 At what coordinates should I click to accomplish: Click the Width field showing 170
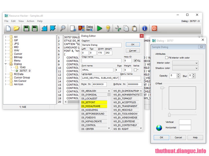(101, 53)
